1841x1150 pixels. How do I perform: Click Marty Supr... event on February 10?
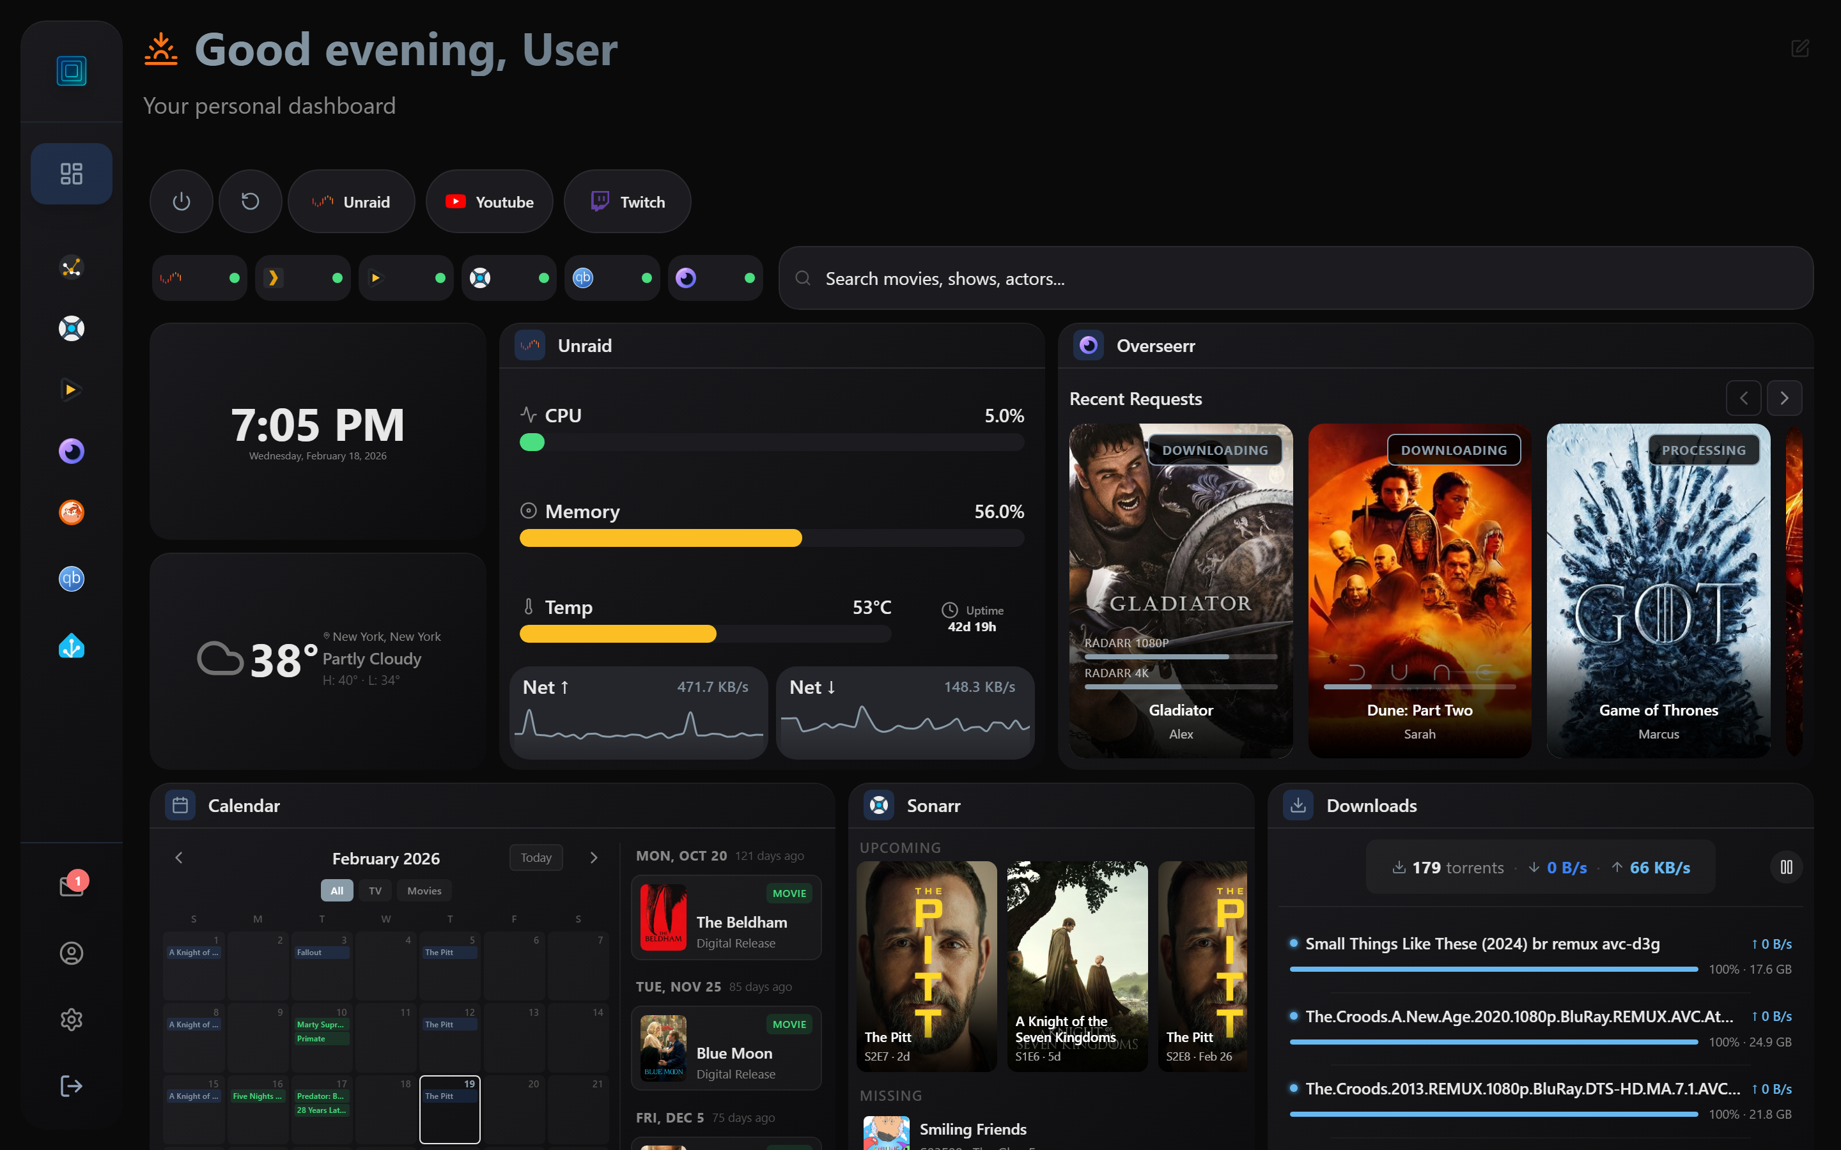coord(322,1025)
